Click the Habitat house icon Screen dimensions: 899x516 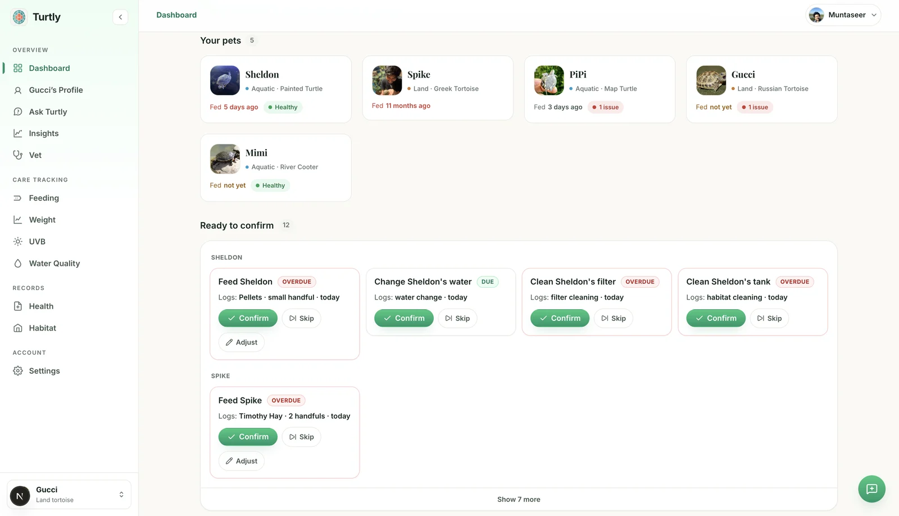click(18, 328)
